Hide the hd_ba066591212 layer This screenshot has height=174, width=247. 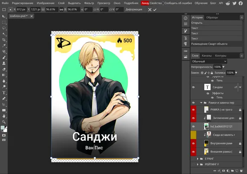[x=193, y=127]
